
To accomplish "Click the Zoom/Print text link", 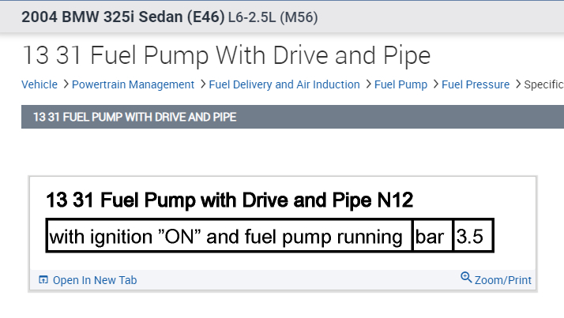I will tap(503, 280).
